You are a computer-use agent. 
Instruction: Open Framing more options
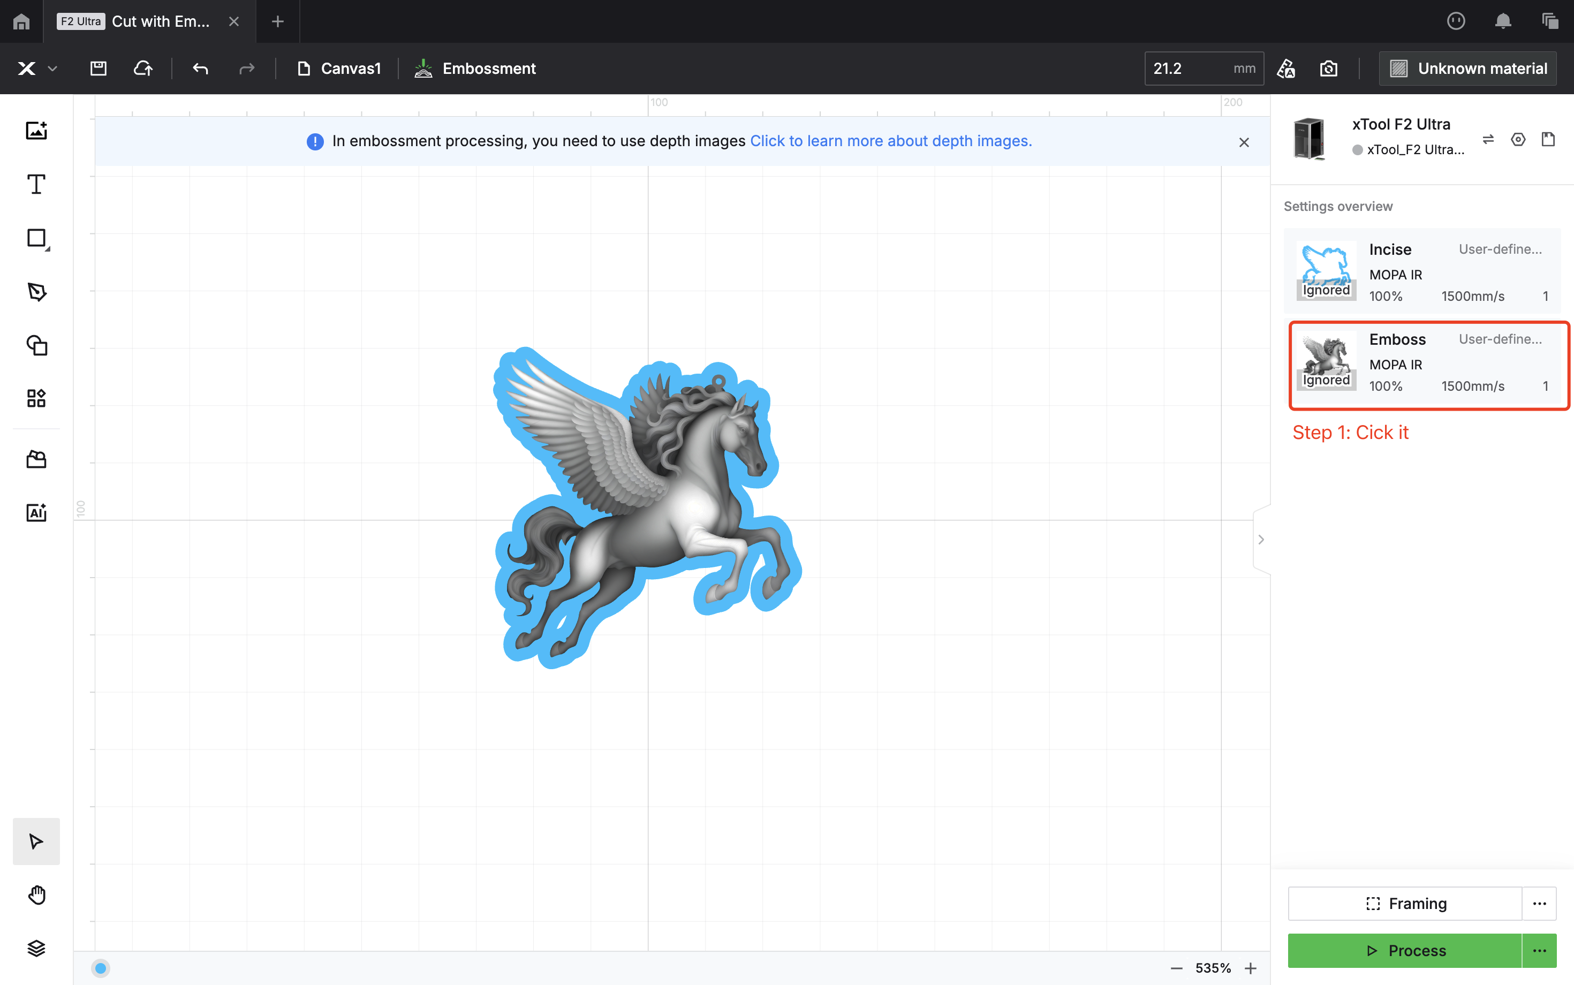[x=1540, y=904]
